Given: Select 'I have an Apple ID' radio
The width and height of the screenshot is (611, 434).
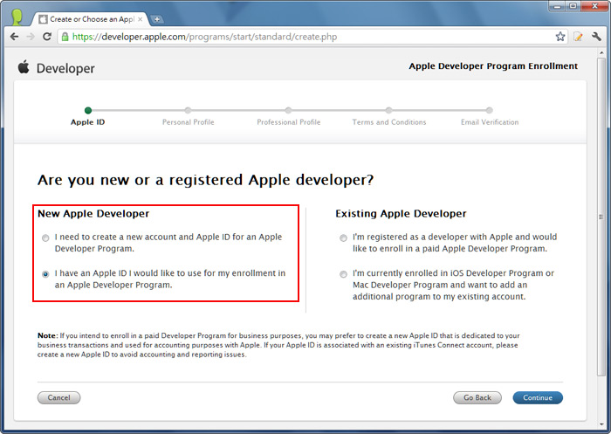Looking at the screenshot, I should point(45,274).
